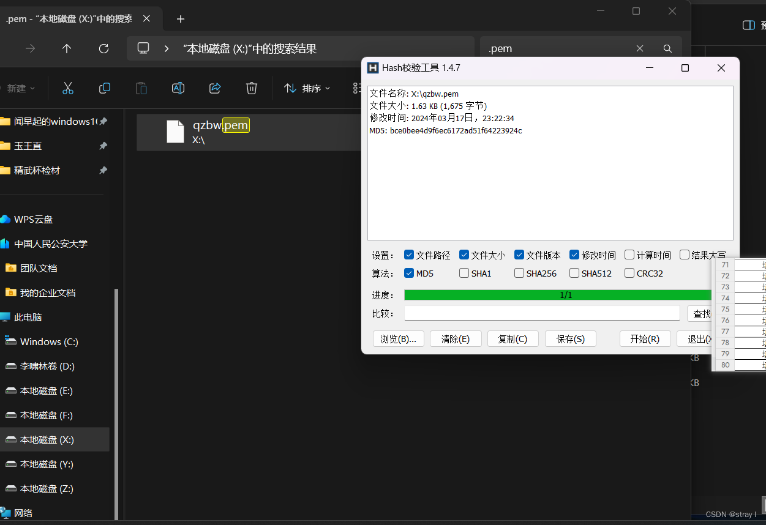Image resolution: width=766 pixels, height=525 pixels.
Task: Toggle the 文件版本 checkbox
Action: [519, 255]
